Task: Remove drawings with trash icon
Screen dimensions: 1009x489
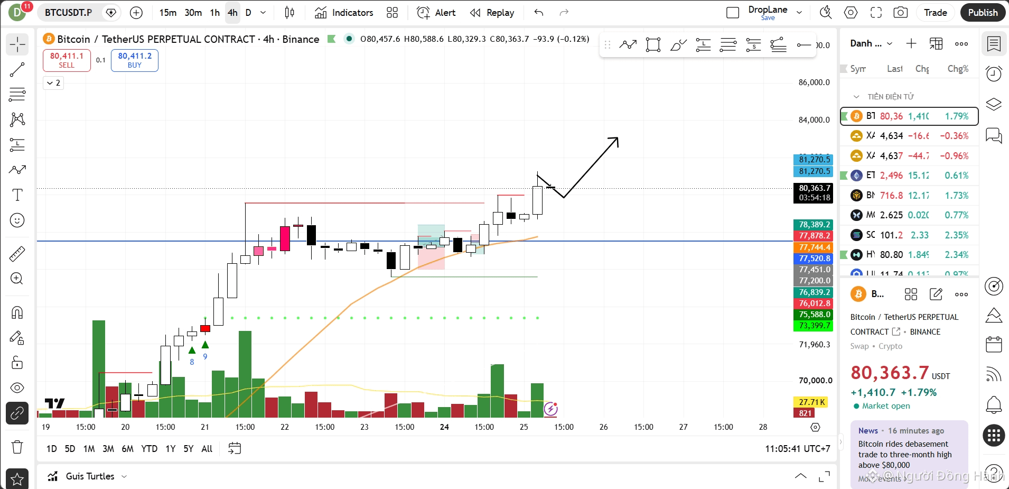Action: [x=17, y=447]
